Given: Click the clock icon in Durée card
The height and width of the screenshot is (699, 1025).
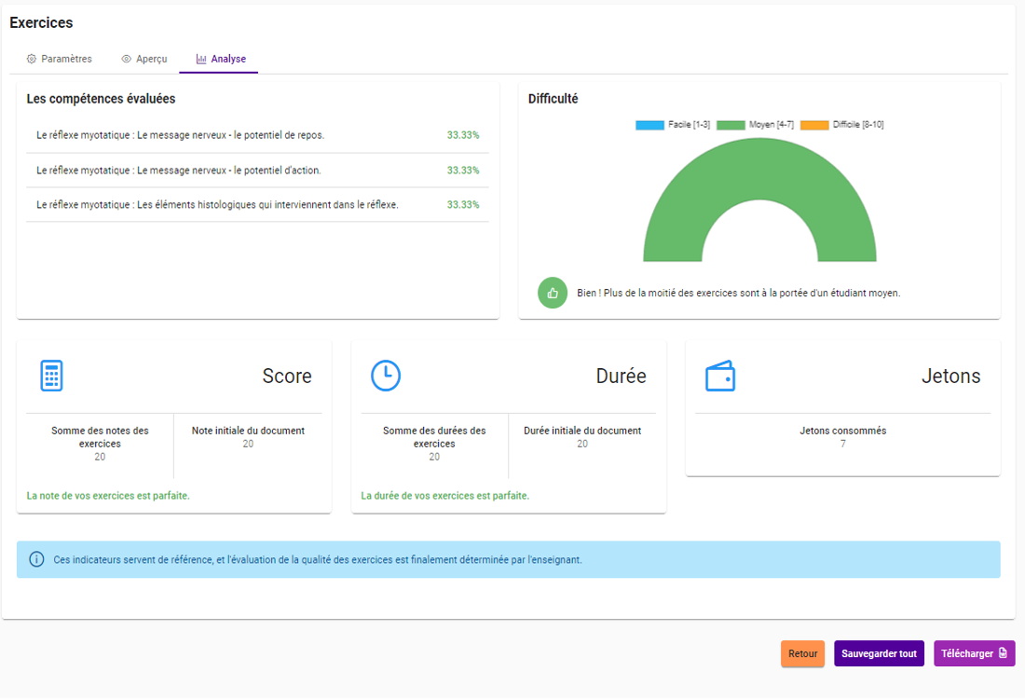Looking at the screenshot, I should tap(386, 376).
